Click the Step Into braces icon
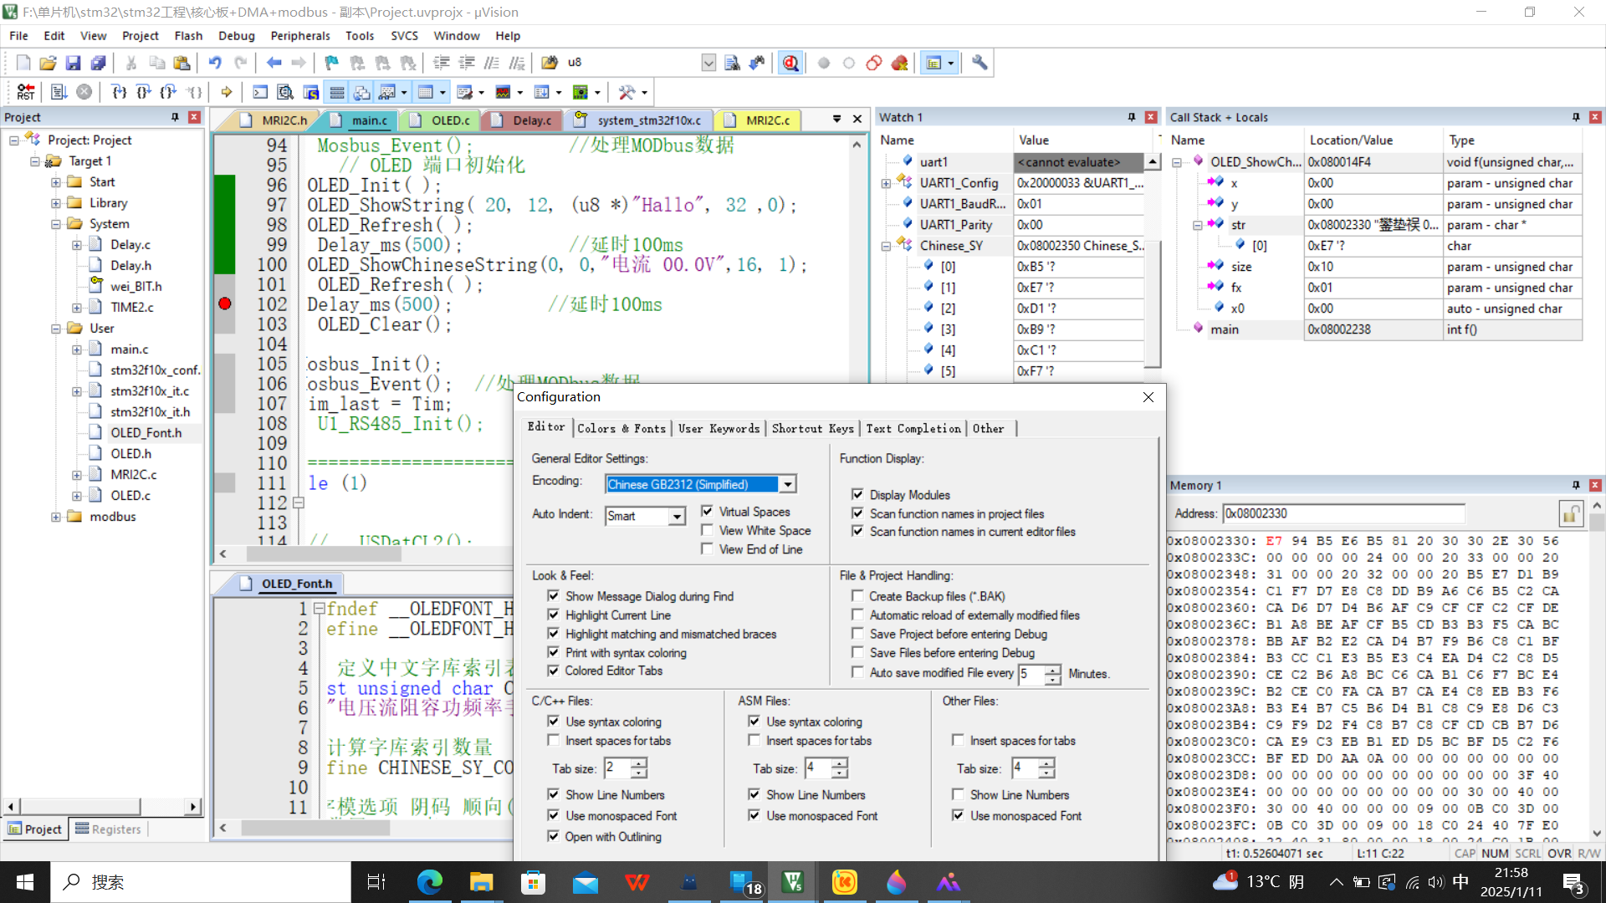Screen dimensions: 1606x903 pos(119,92)
